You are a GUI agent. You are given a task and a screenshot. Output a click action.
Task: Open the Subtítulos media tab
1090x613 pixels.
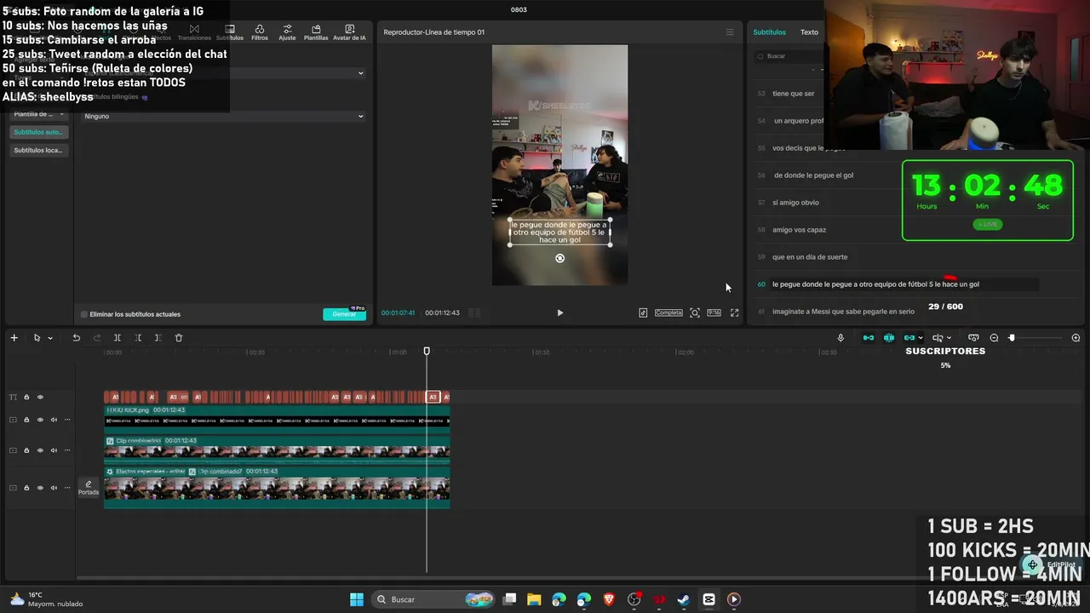pos(230,32)
